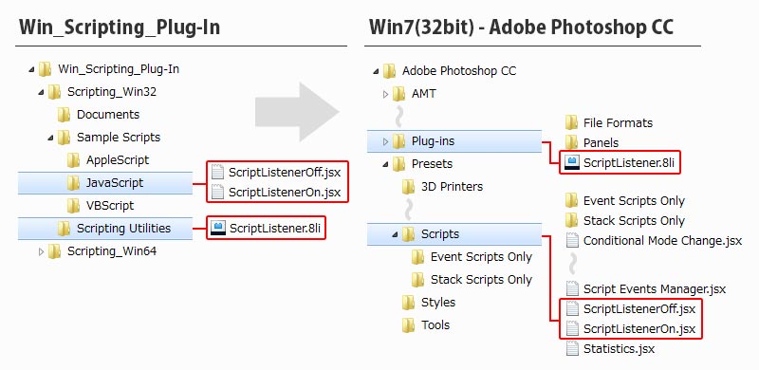Click the 3D Printers folder icon
This screenshot has width=759, height=370.
pos(408,187)
